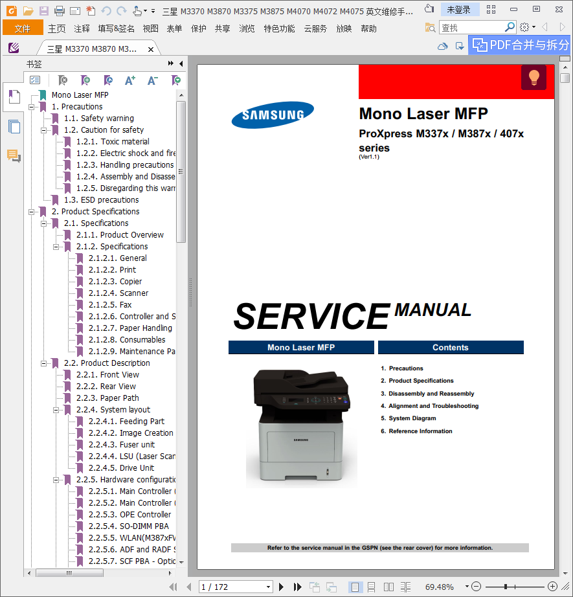Jump to the last page

coord(297,587)
